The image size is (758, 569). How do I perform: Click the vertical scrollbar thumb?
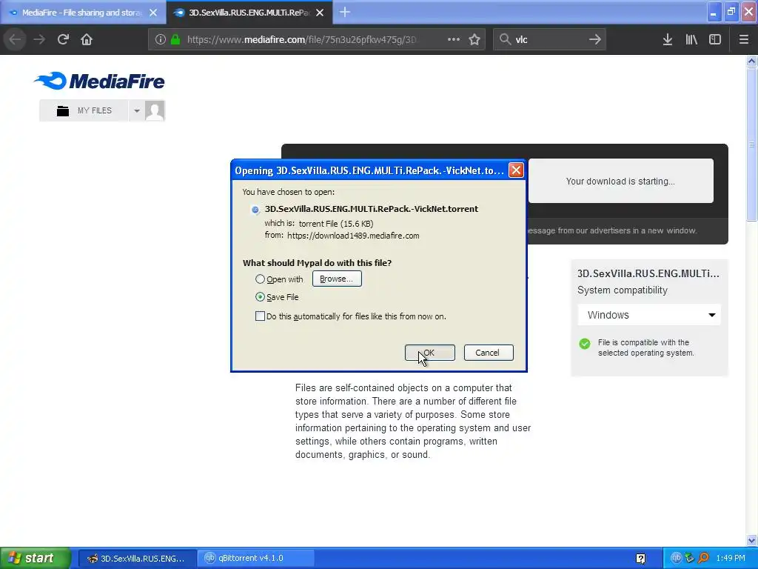pos(751,144)
